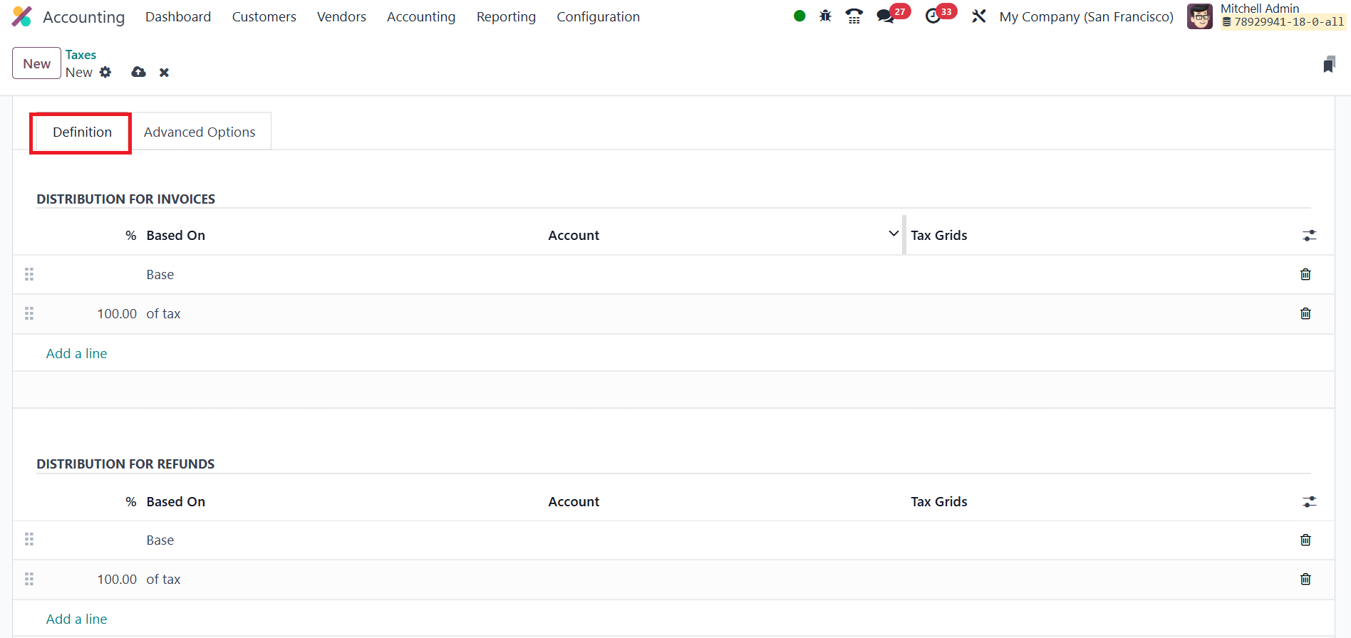Toggle optional columns for refunds distribution table

point(1310,501)
